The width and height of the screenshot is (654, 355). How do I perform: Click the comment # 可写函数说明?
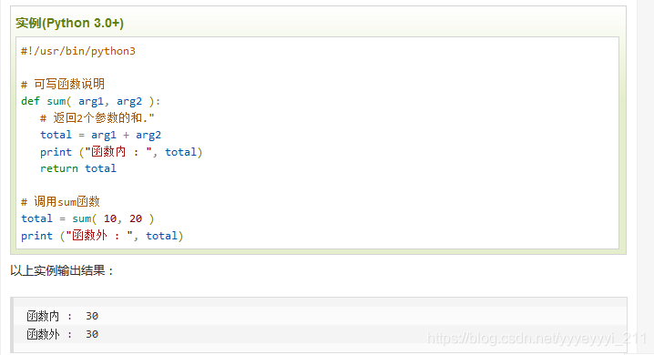(x=63, y=84)
